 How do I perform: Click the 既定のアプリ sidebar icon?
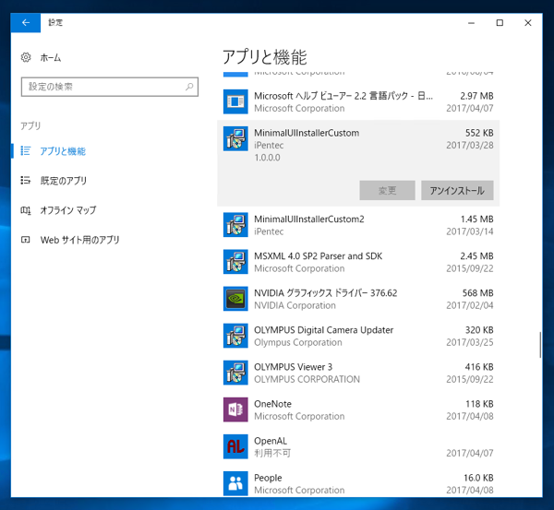pyautogui.click(x=26, y=181)
